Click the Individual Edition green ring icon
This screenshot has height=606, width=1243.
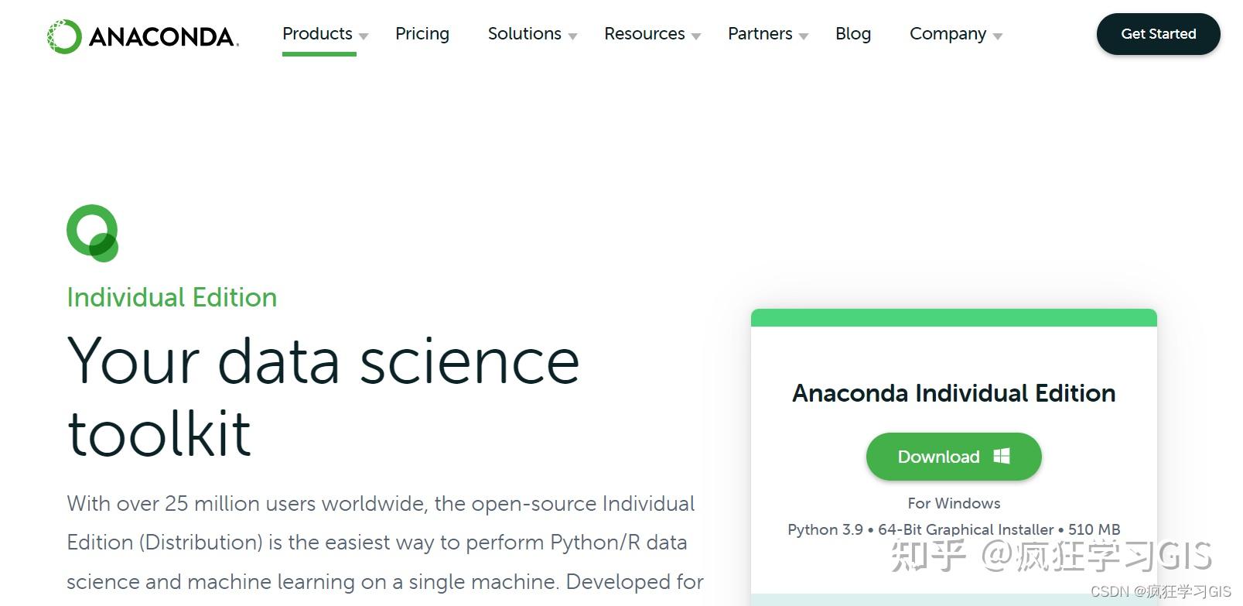click(92, 232)
